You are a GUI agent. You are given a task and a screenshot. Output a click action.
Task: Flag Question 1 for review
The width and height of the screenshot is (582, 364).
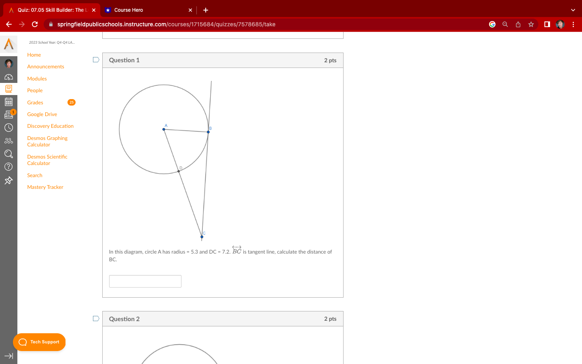[x=96, y=59]
